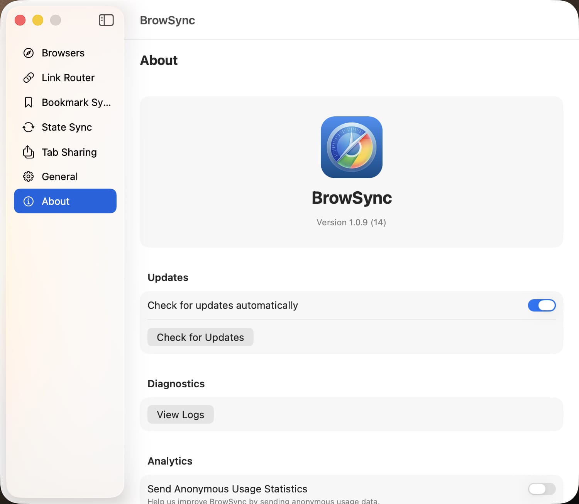Click the BrowSync window title

167,20
